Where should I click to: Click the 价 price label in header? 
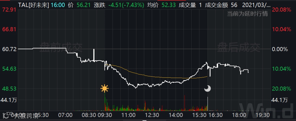click(x=71, y=5)
